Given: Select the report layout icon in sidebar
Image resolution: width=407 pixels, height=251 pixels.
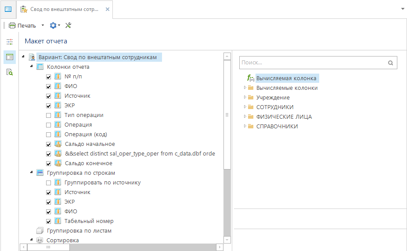Looking at the screenshot, I should point(10,57).
